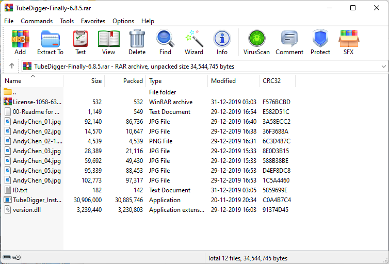This screenshot has height=264, width=389.
Task: Select the AndyChen_05.jpg file name
Action: click(x=37, y=171)
